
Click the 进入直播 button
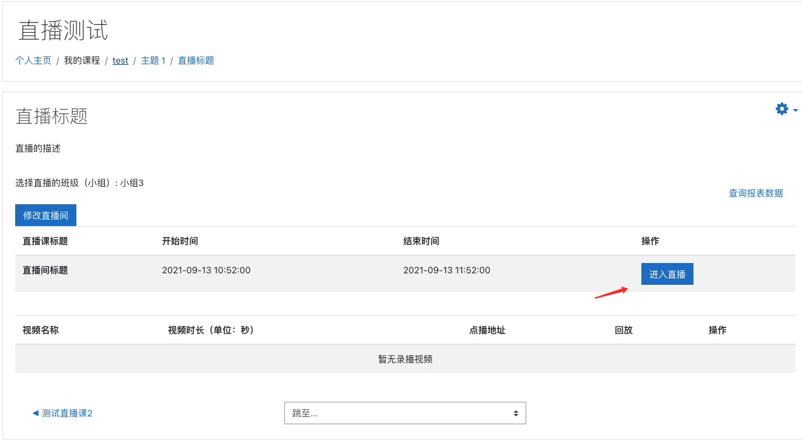coord(667,274)
